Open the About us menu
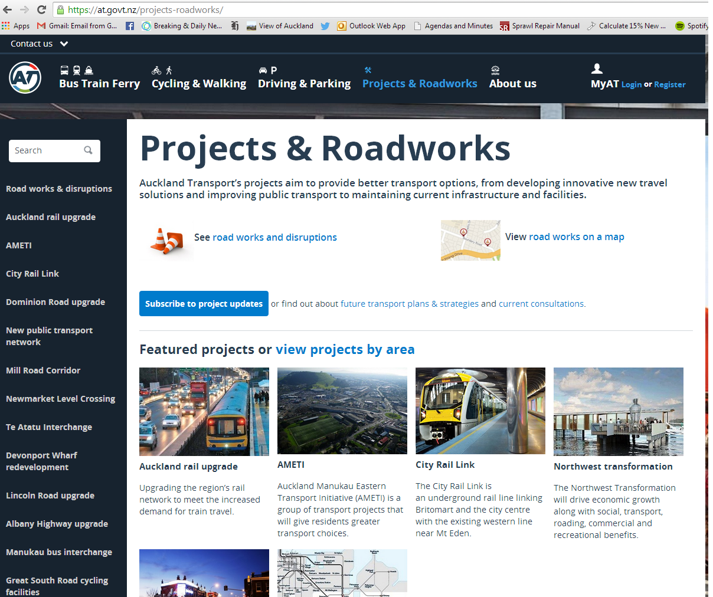713x597 pixels. point(512,84)
